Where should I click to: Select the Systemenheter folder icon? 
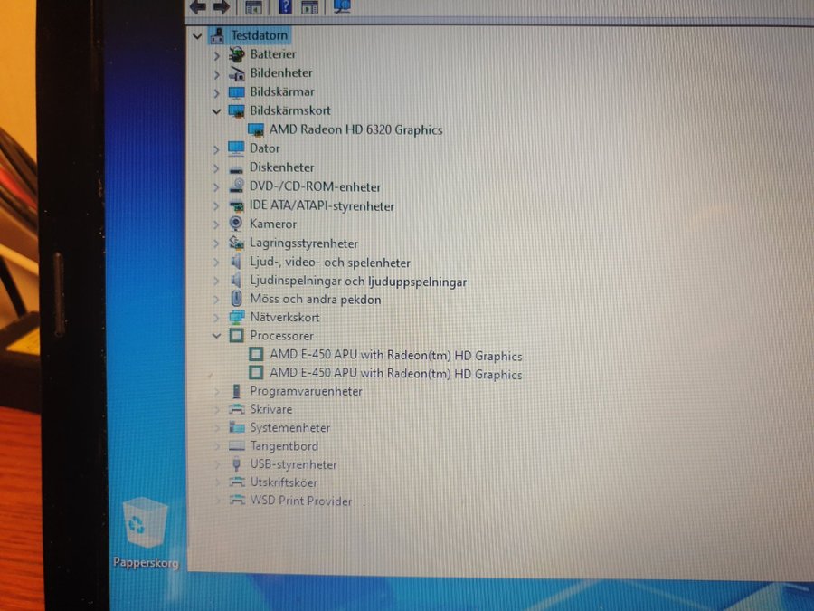pyautogui.click(x=237, y=427)
